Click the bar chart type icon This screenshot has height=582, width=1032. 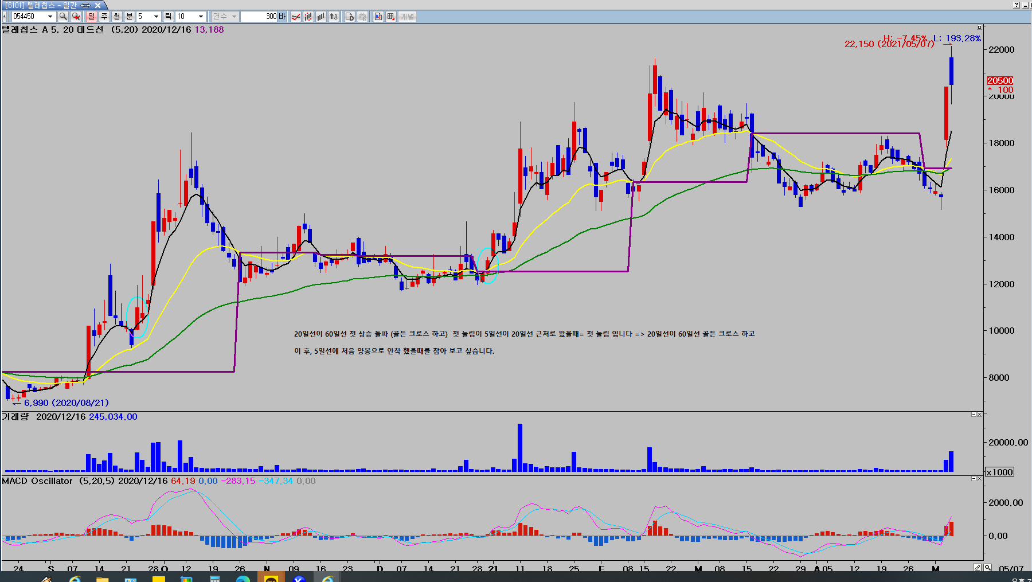321,17
